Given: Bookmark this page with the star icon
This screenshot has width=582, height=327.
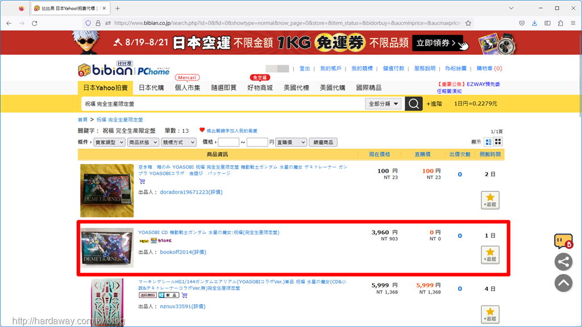Looking at the screenshot, I should point(468,23).
